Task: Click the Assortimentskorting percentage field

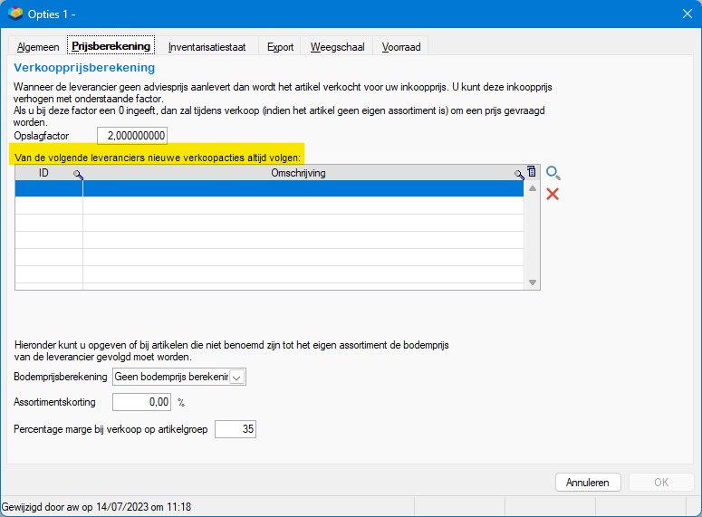Action: click(x=141, y=402)
